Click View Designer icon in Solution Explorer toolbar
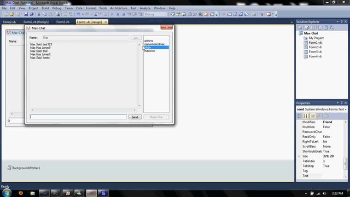350x197 pixels. click(x=326, y=27)
